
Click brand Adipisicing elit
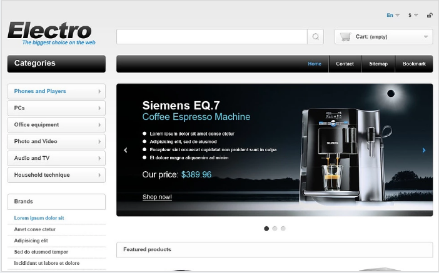click(x=31, y=241)
